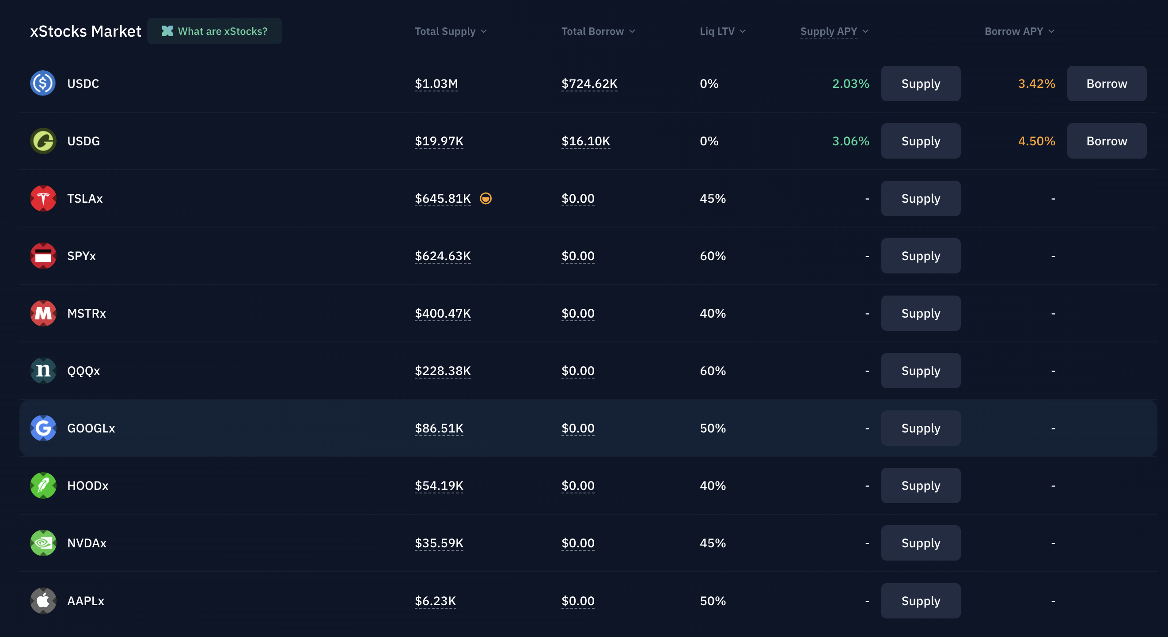Click the xStocks Market heading
This screenshot has height=637, width=1168.
click(x=86, y=31)
